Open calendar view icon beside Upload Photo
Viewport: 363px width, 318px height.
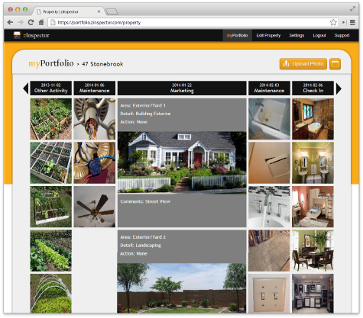point(335,64)
